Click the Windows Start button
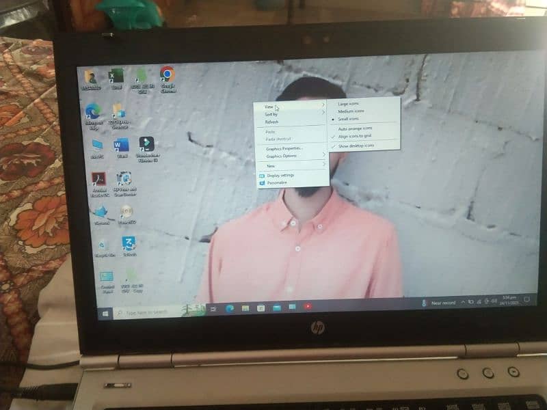Image resolution: width=547 pixels, height=410 pixels. 106,313
